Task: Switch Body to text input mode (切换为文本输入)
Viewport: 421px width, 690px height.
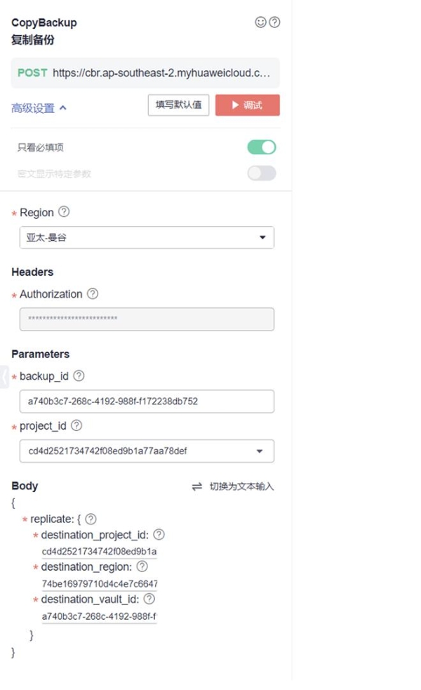Action: [233, 486]
